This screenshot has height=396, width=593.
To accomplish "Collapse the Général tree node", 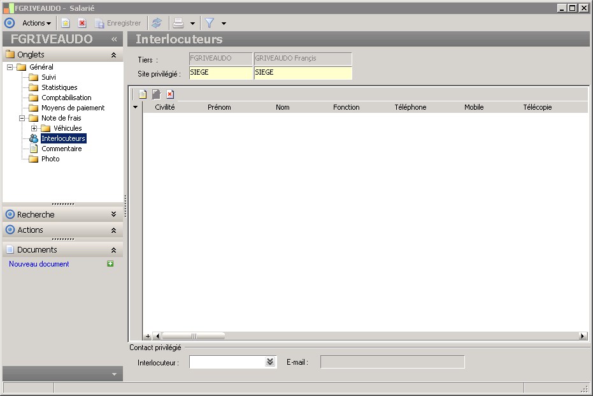I will [10, 67].
